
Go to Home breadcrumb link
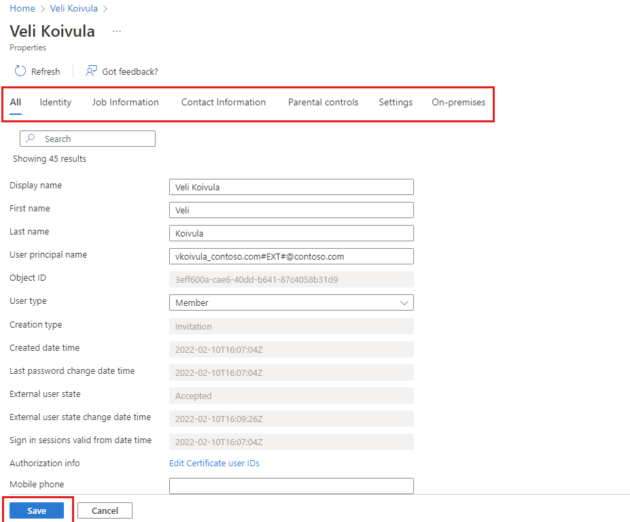pos(22,8)
